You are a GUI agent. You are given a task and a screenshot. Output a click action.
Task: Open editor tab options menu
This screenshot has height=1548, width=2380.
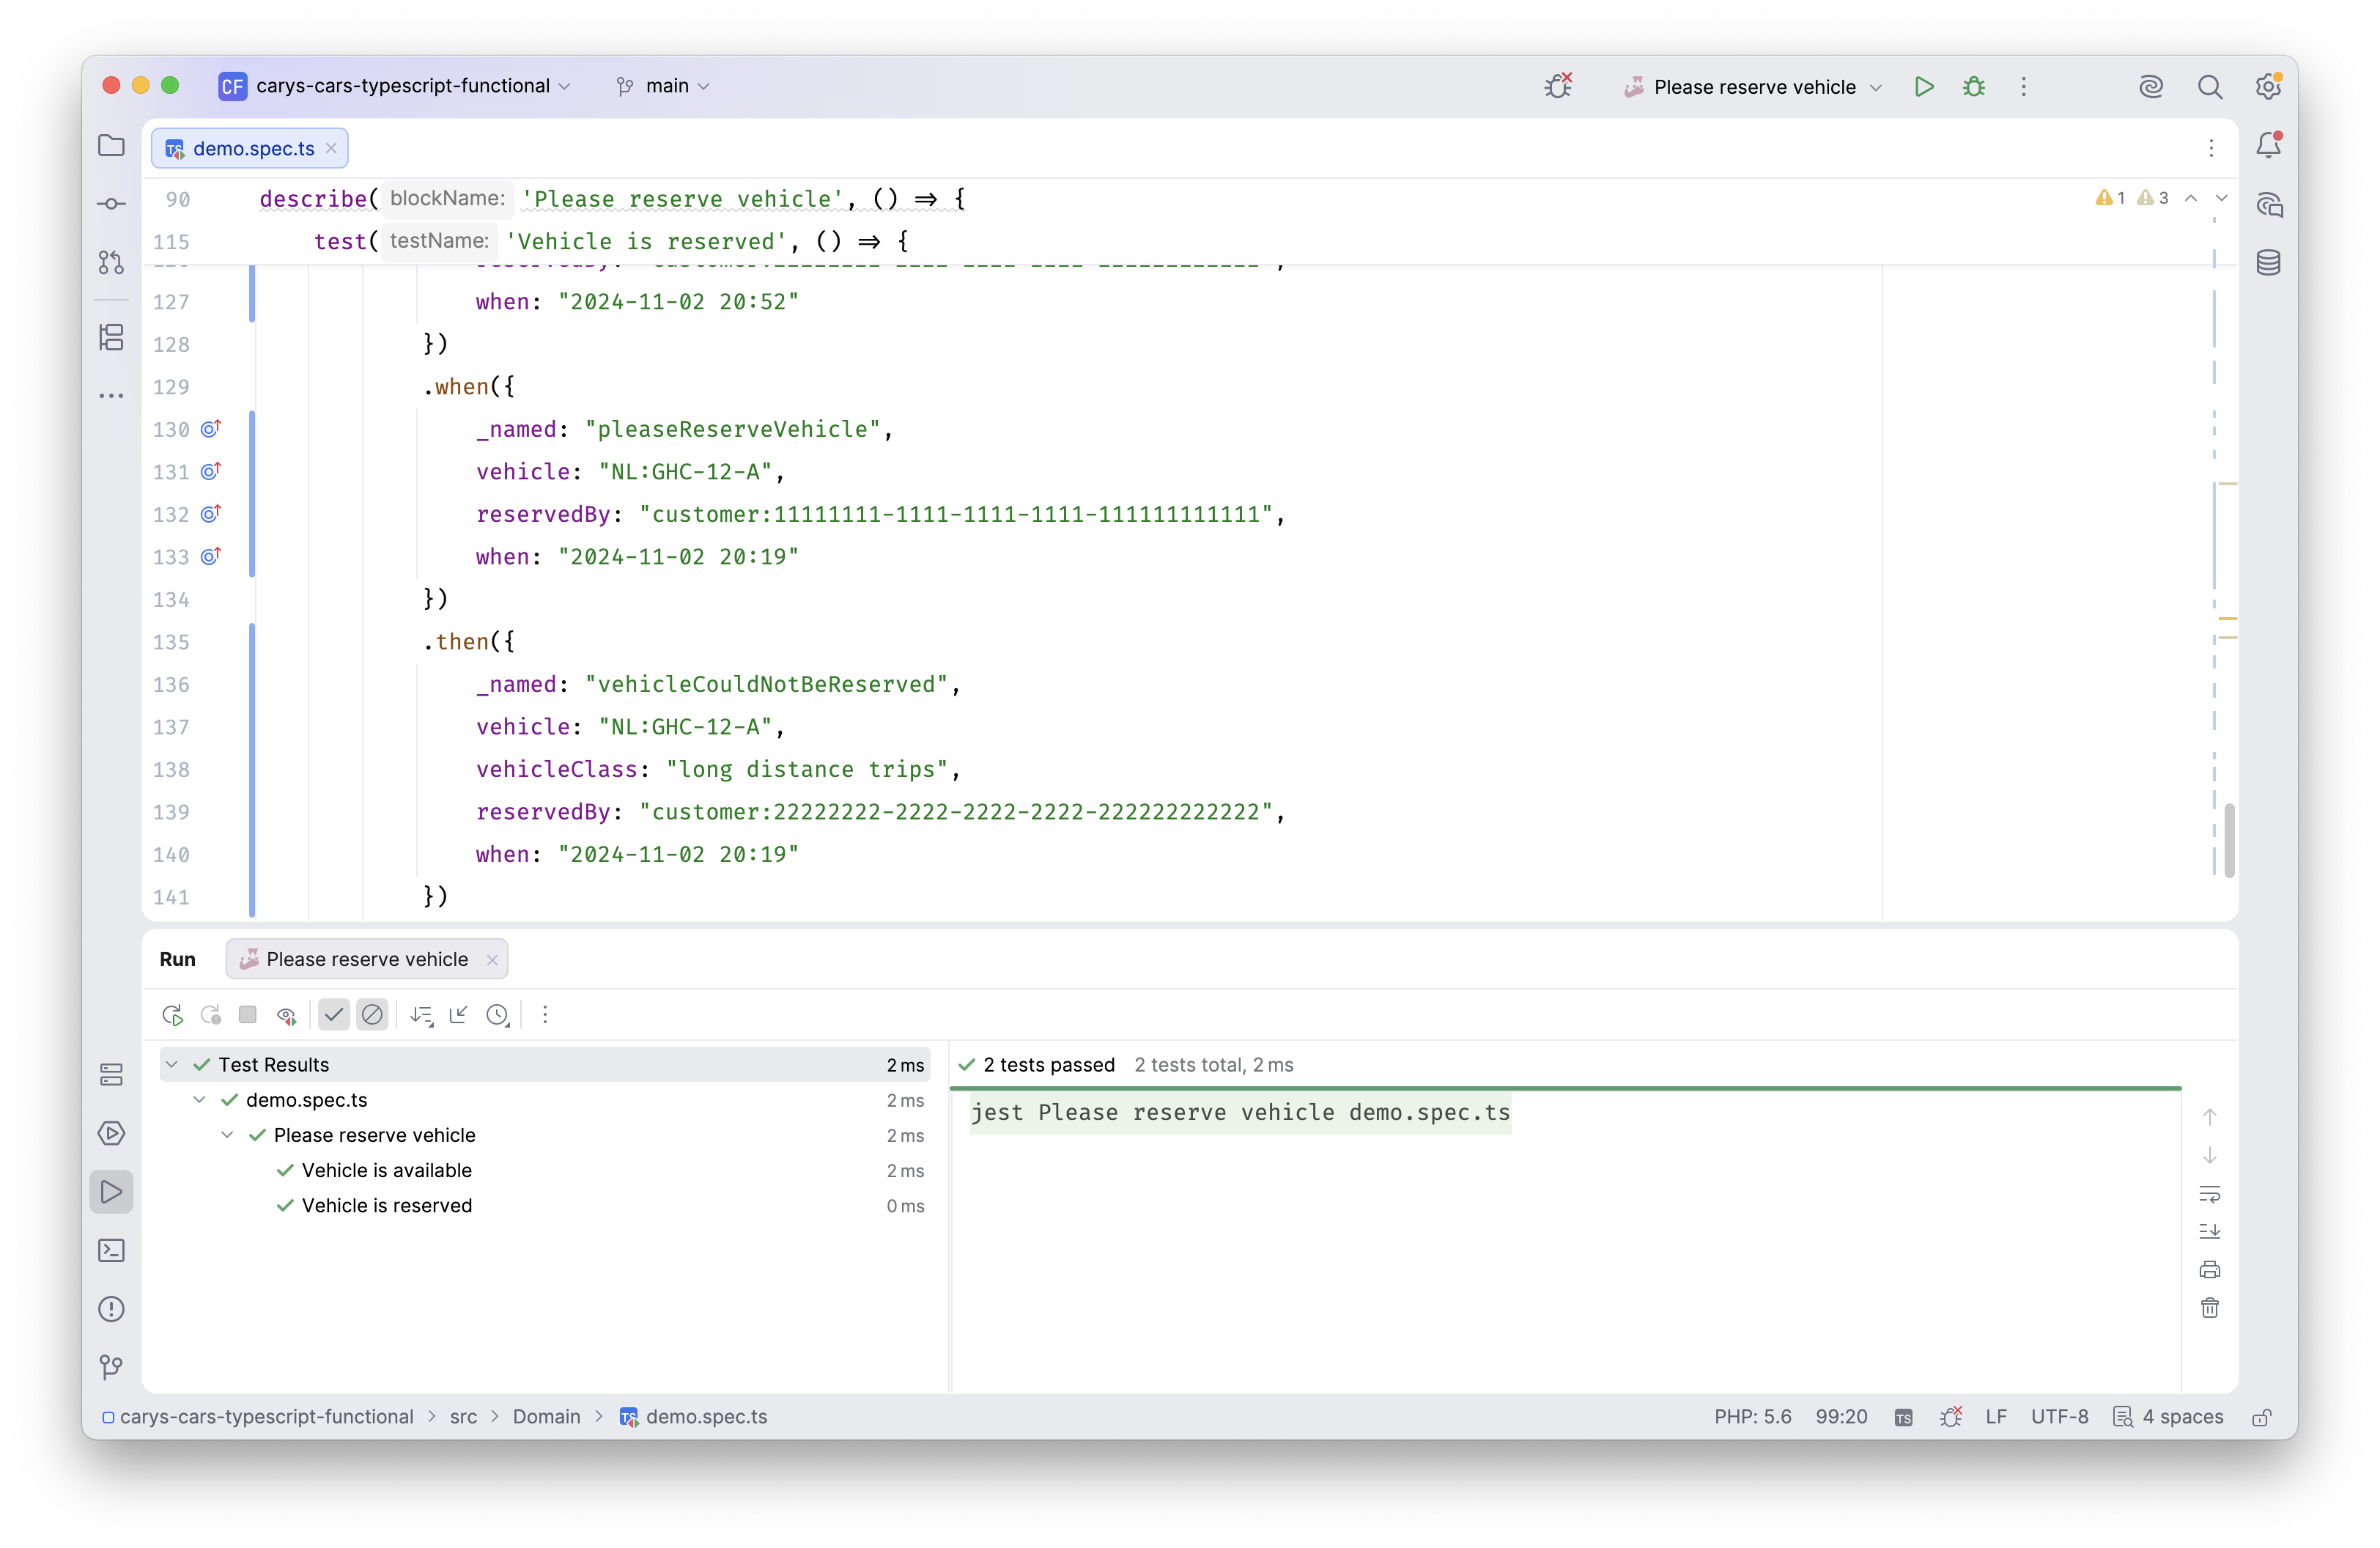click(2211, 148)
